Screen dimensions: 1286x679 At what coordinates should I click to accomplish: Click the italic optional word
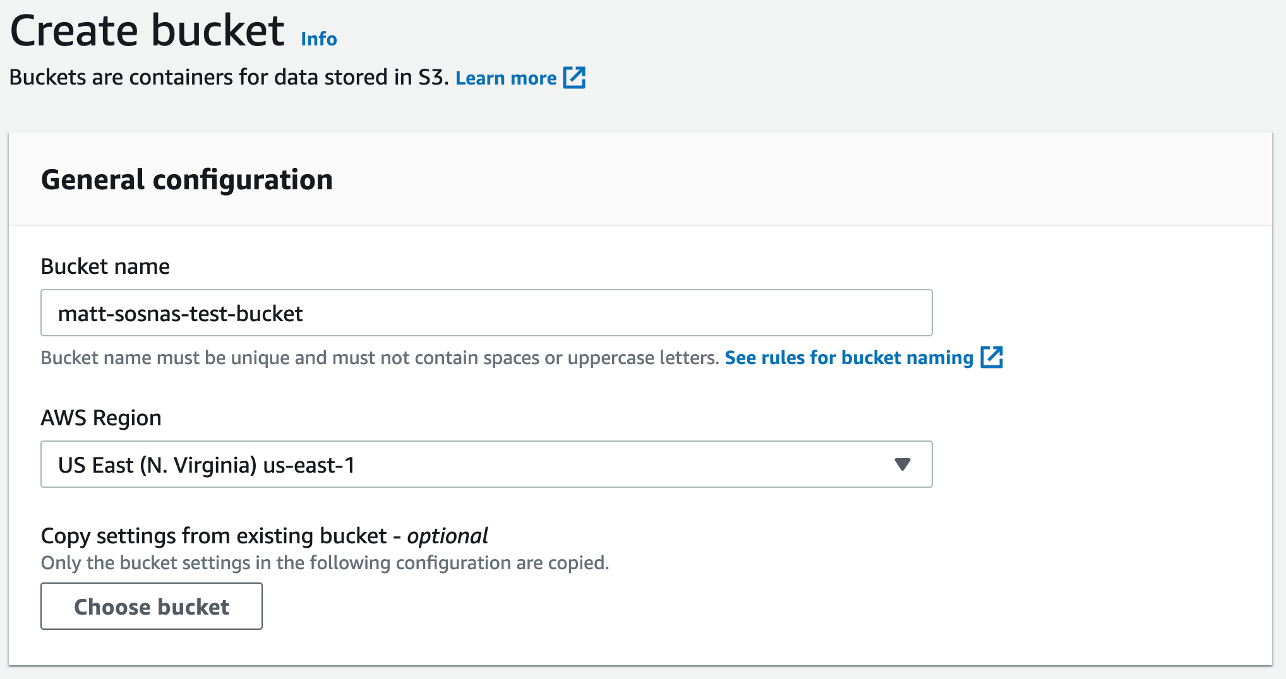(x=447, y=536)
